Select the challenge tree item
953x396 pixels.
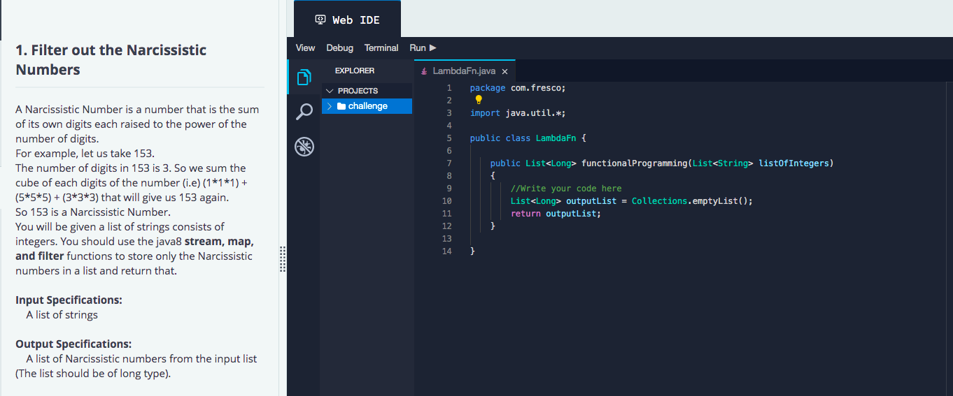367,106
